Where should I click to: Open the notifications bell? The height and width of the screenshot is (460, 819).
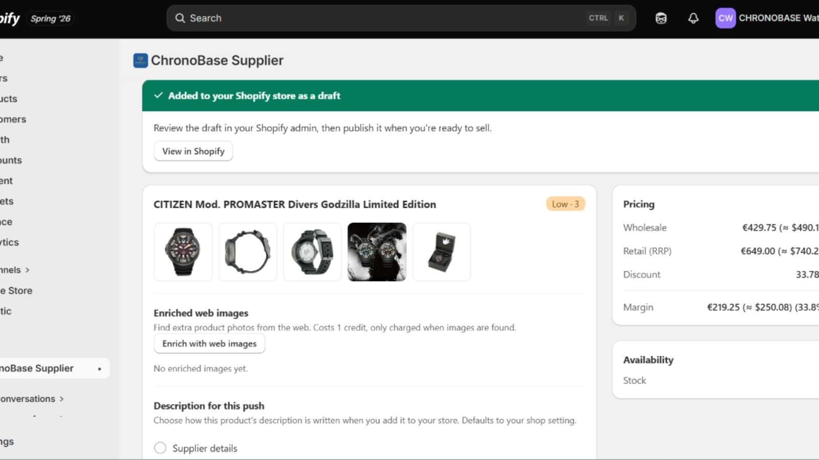click(x=693, y=18)
